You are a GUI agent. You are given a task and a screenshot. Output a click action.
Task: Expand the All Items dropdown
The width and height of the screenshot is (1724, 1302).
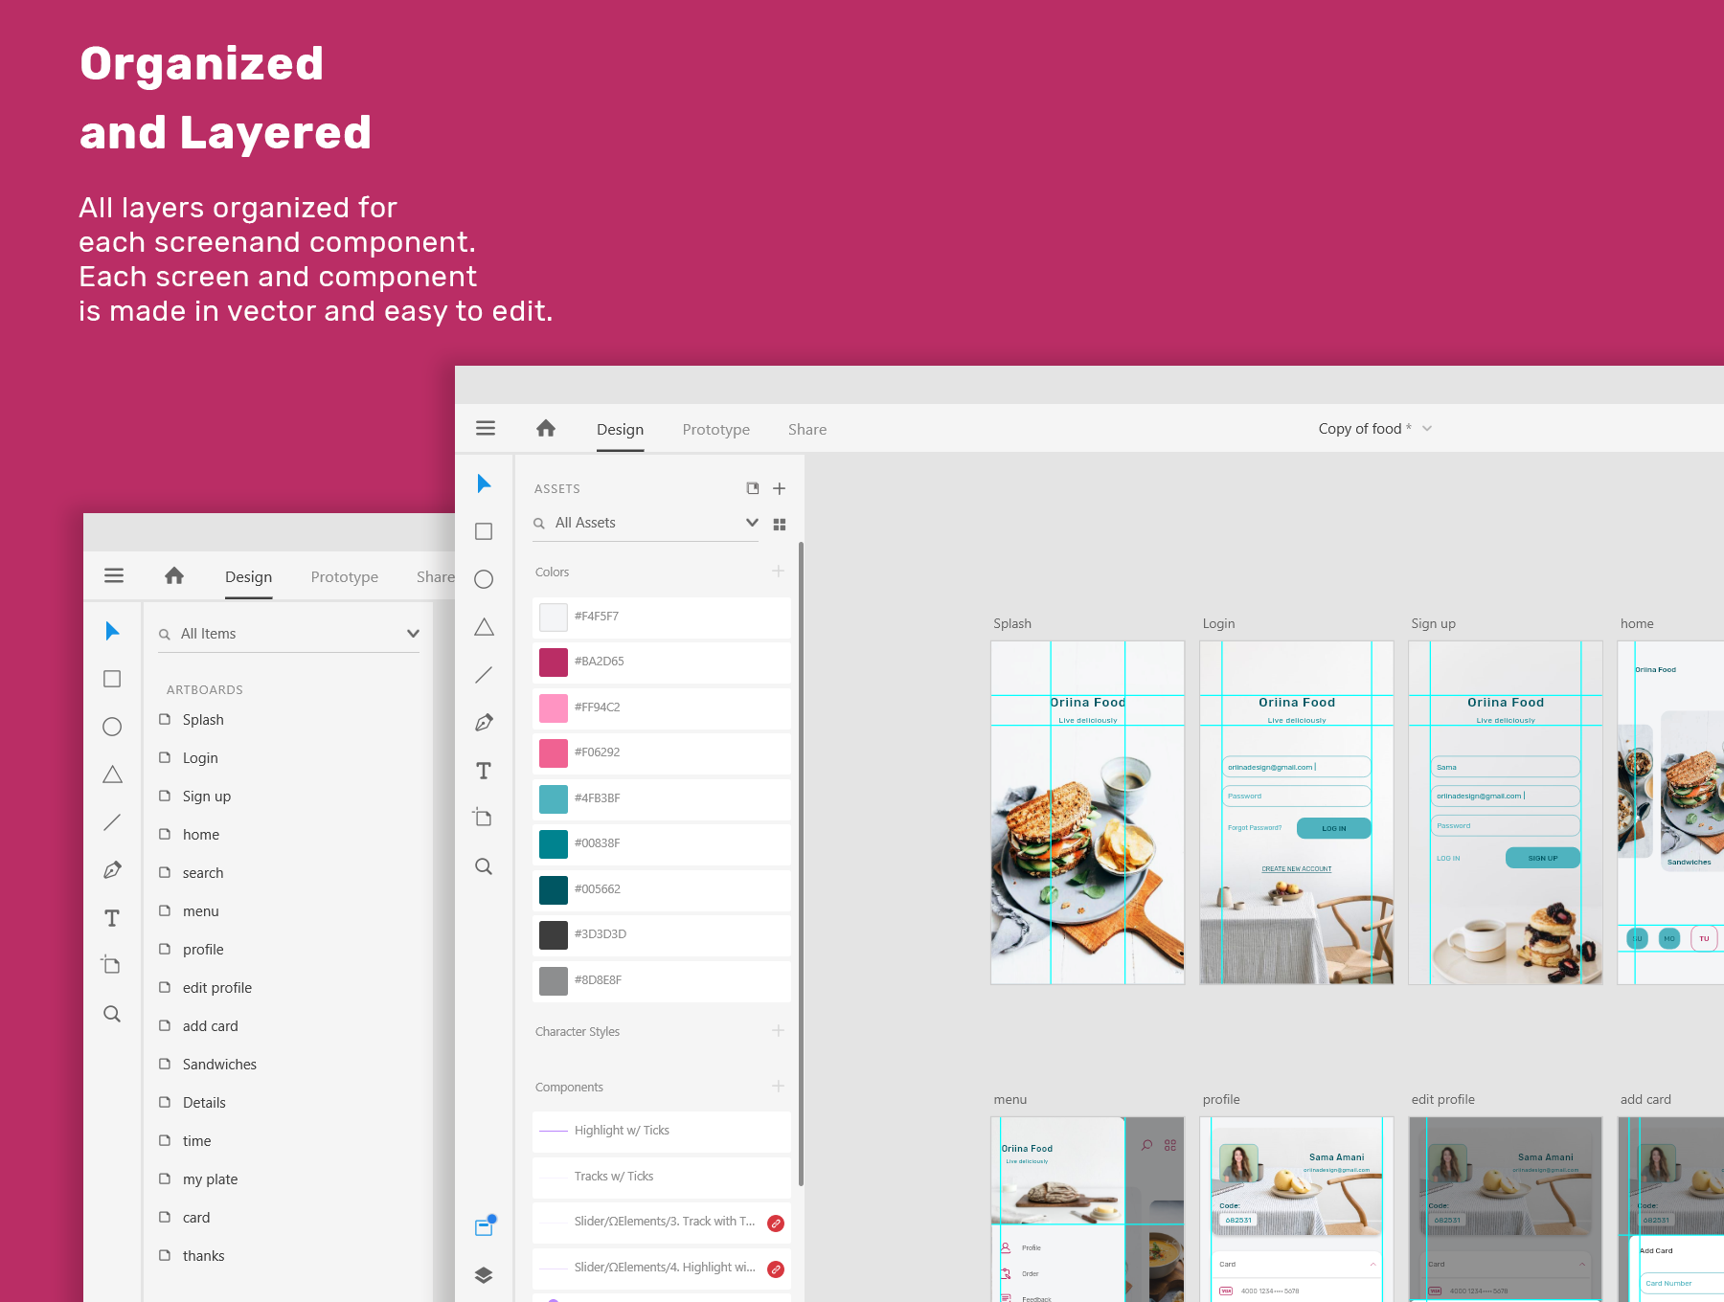tap(413, 634)
